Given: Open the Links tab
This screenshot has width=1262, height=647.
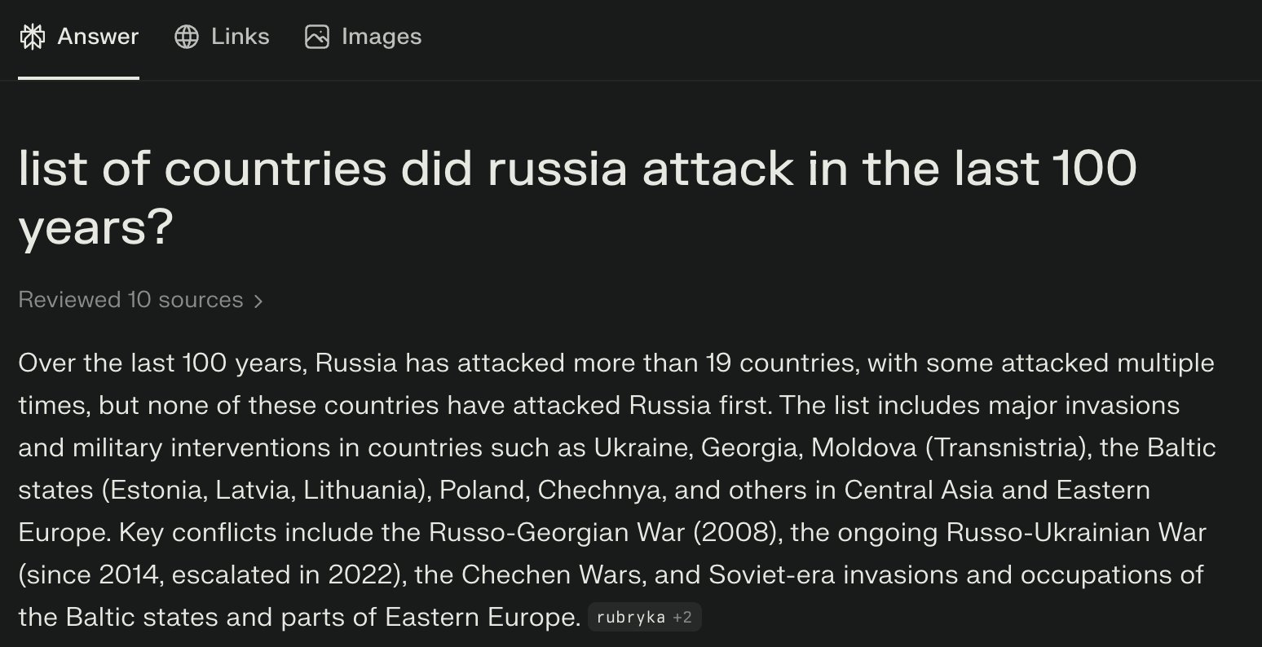Looking at the screenshot, I should pos(240,37).
